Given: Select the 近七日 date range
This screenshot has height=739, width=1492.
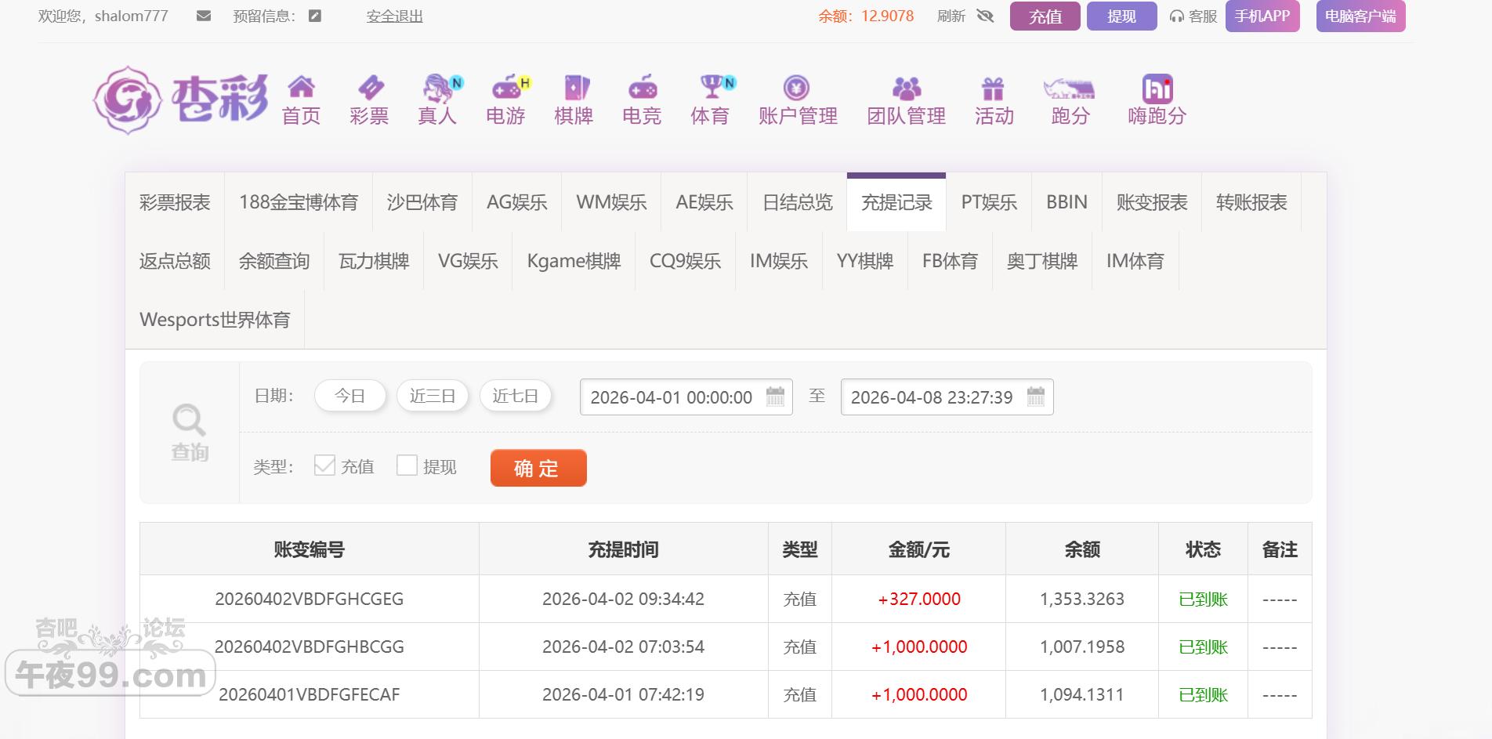Looking at the screenshot, I should click(x=516, y=396).
